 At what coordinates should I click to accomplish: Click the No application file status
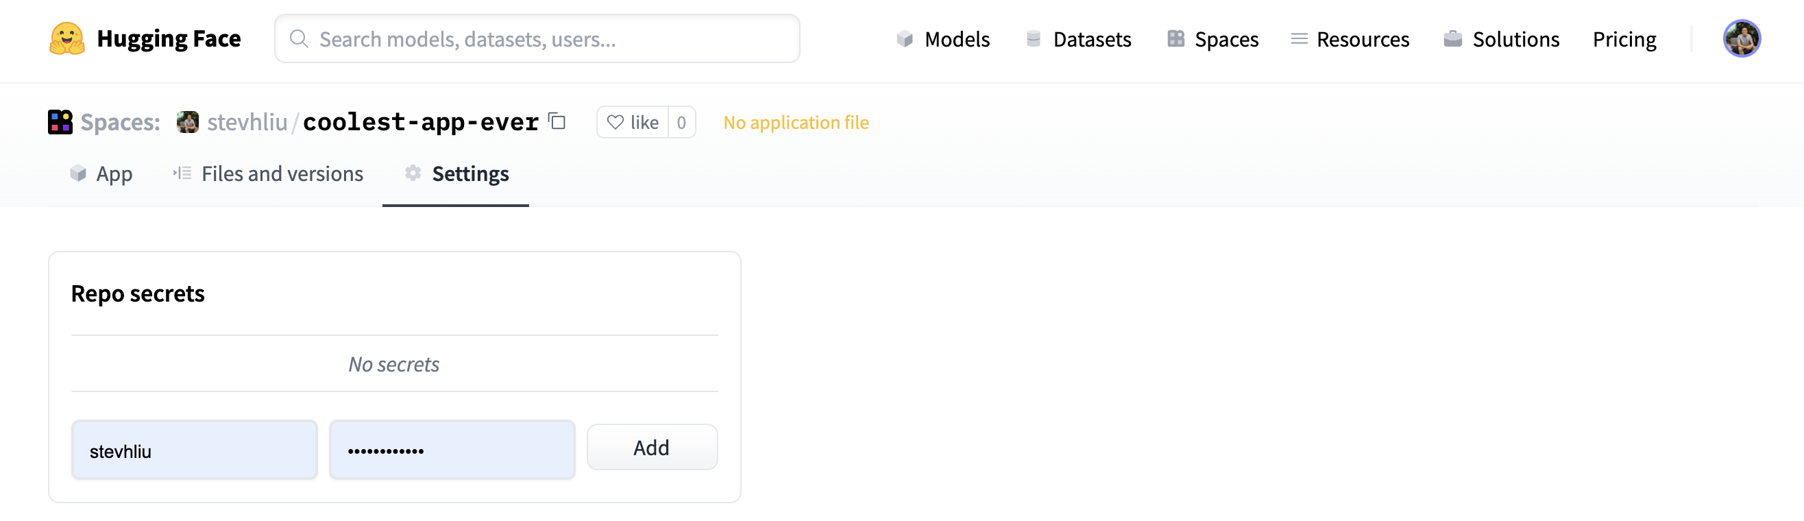(x=796, y=123)
